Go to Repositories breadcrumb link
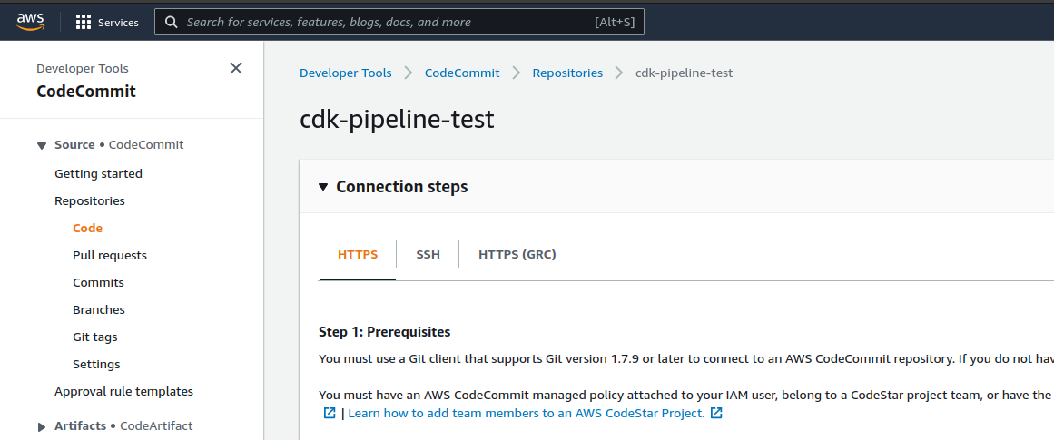The height and width of the screenshot is (440, 1054). (x=567, y=73)
